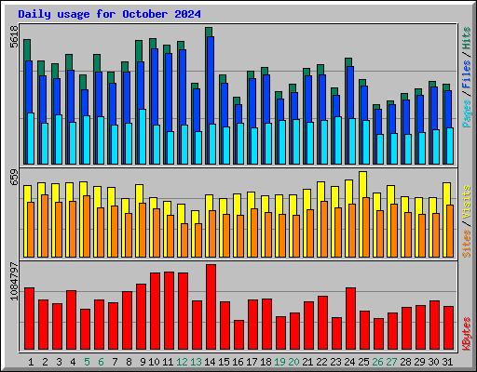Click day 10 on the x-axis
Image resolution: width=477 pixels, height=372 pixels.
point(154,362)
